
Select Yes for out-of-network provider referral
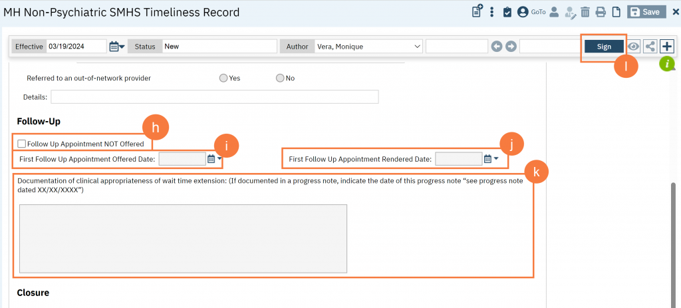click(223, 78)
